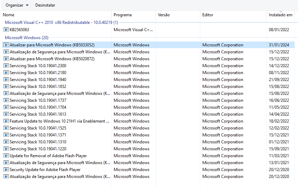Click icon of Security Update for Adobe Flash Player
The image size is (298, 188).
tap(6, 170)
